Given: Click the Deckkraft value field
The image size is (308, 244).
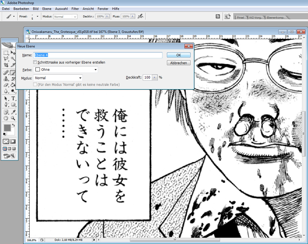Looking at the screenshot, I should (147, 77).
